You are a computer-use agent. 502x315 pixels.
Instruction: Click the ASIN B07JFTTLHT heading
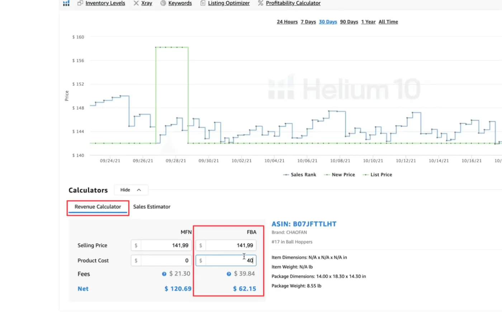(x=304, y=224)
